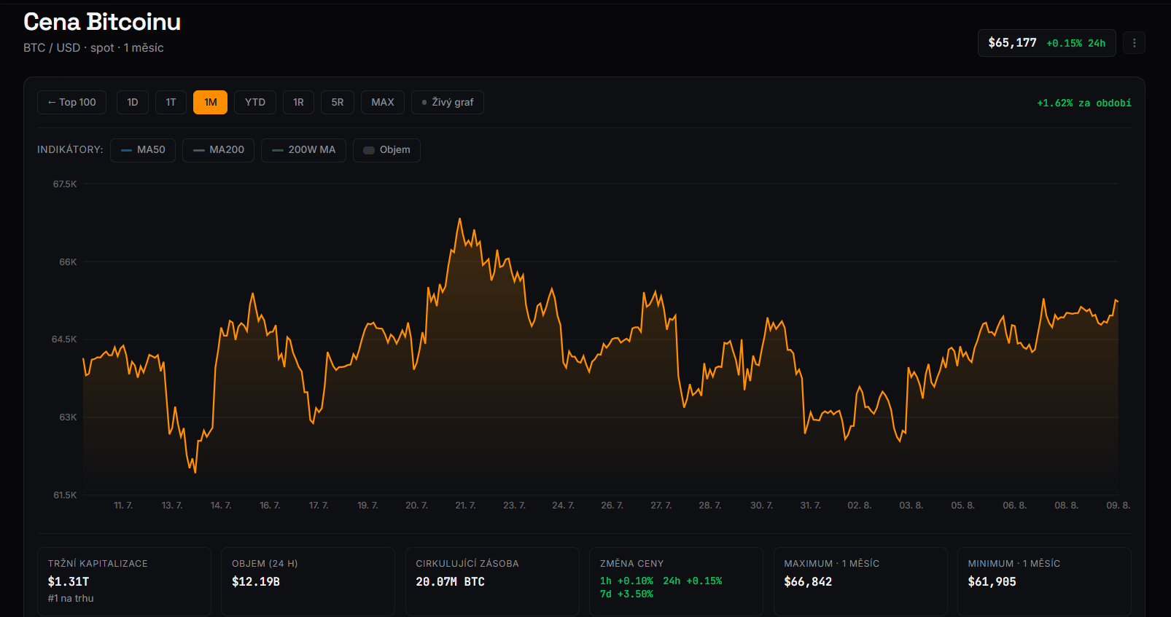Click the BTC / USD spot subtitle

[x=93, y=47]
